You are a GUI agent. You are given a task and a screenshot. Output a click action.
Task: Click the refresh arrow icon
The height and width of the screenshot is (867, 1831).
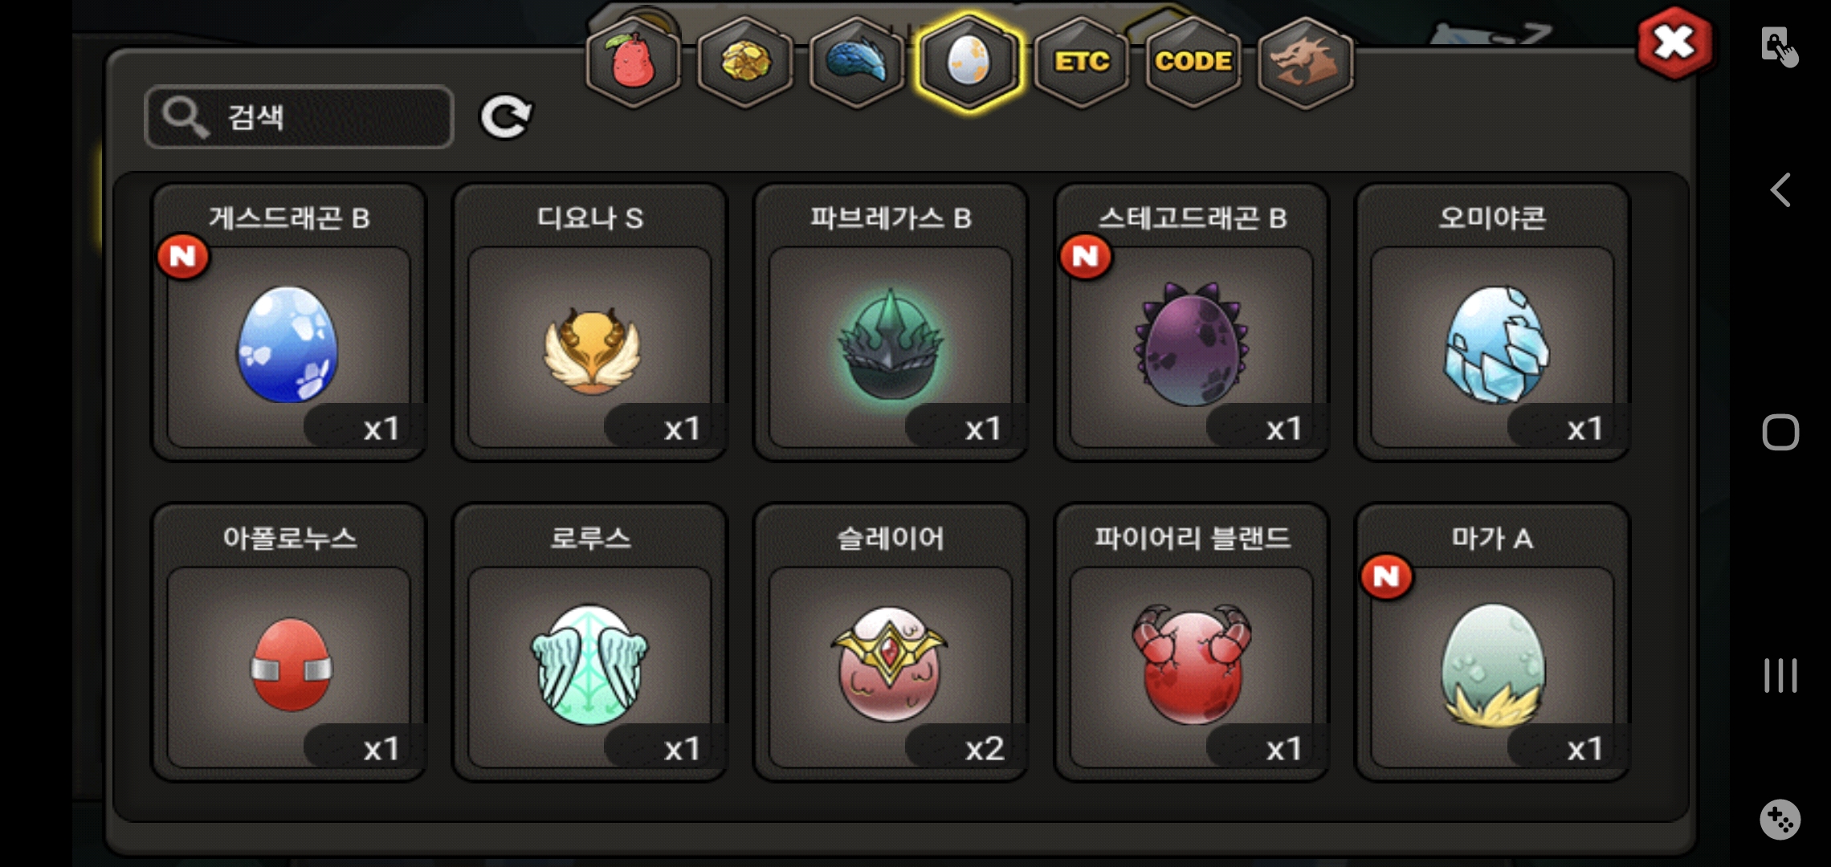click(x=506, y=117)
